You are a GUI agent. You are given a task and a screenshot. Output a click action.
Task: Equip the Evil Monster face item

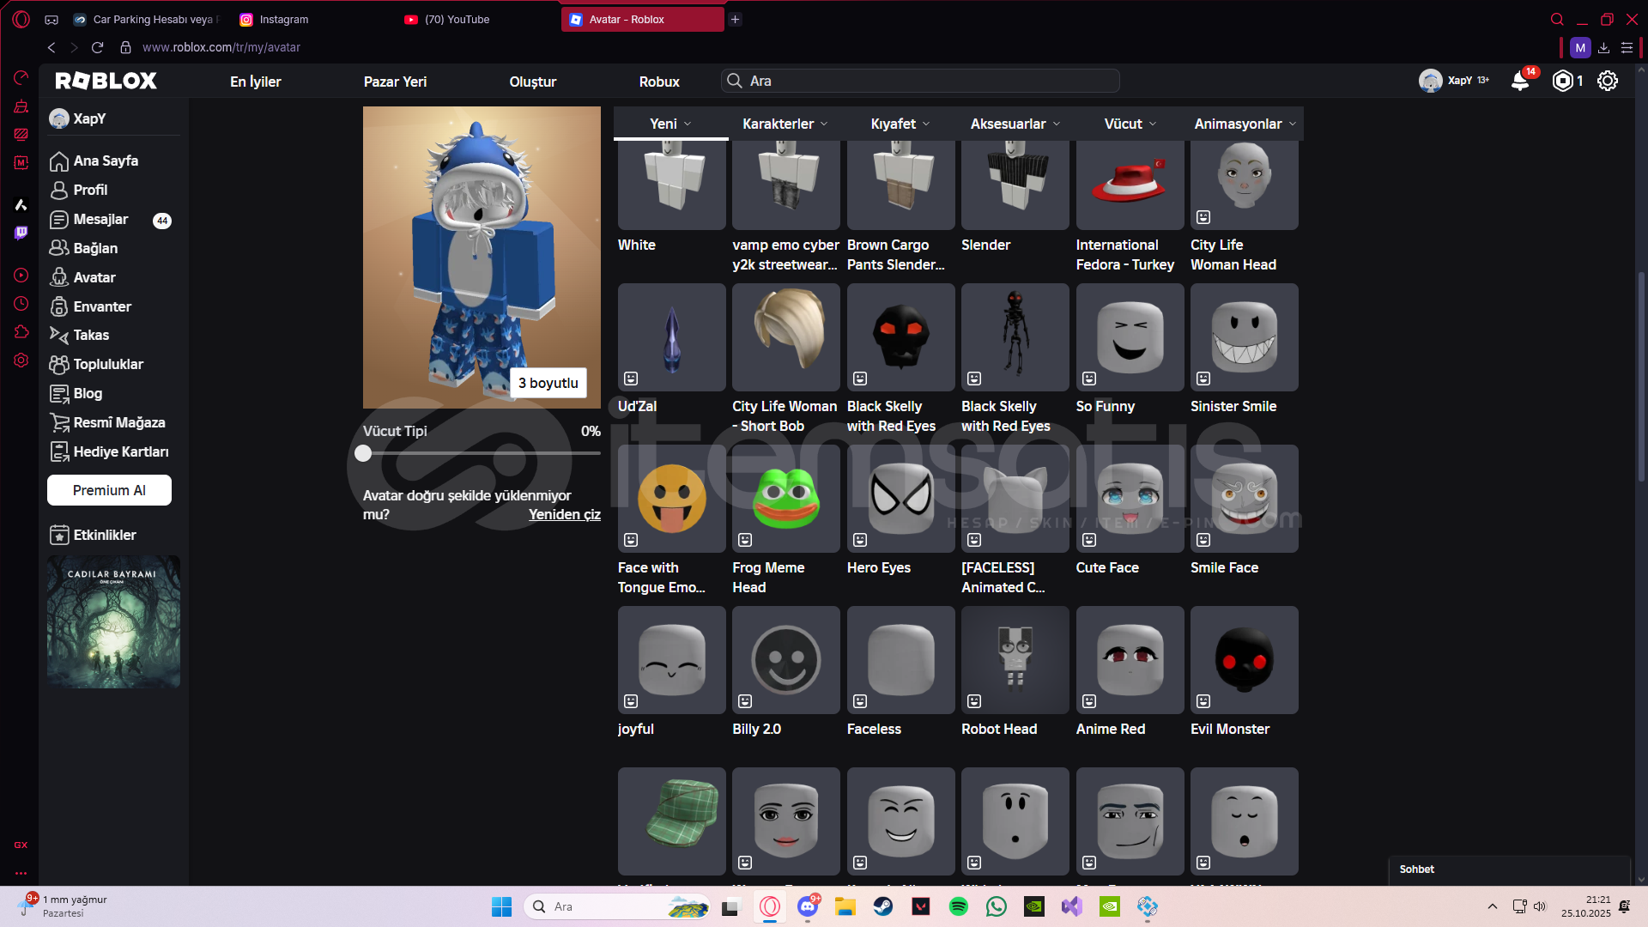[1244, 660]
